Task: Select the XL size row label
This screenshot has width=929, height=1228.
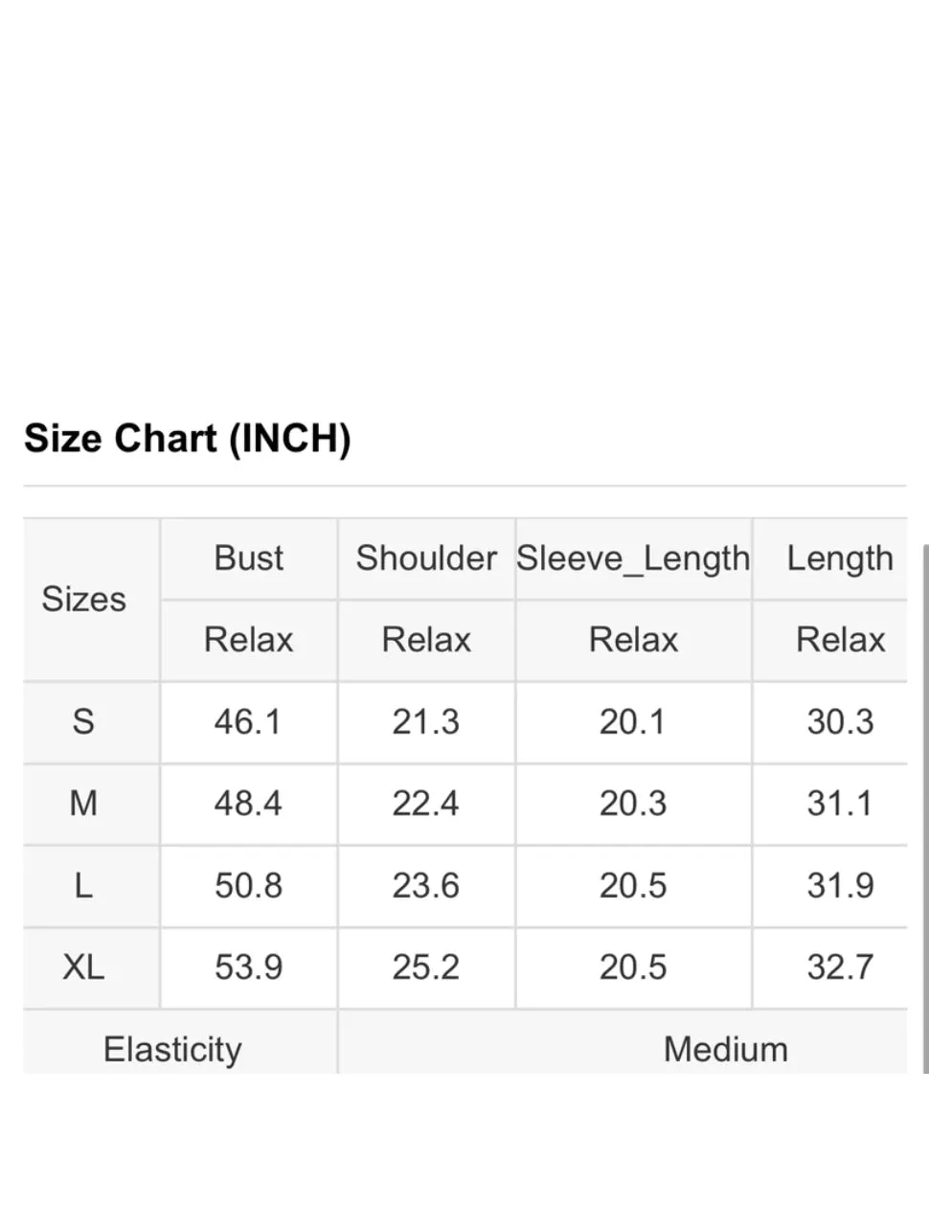Action: point(83,966)
